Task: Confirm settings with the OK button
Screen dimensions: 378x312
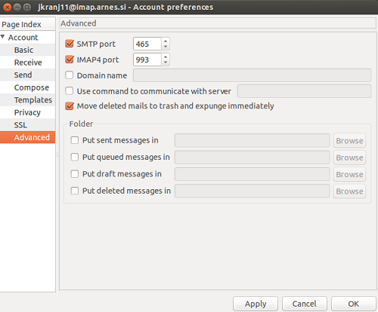Action: pos(354,304)
